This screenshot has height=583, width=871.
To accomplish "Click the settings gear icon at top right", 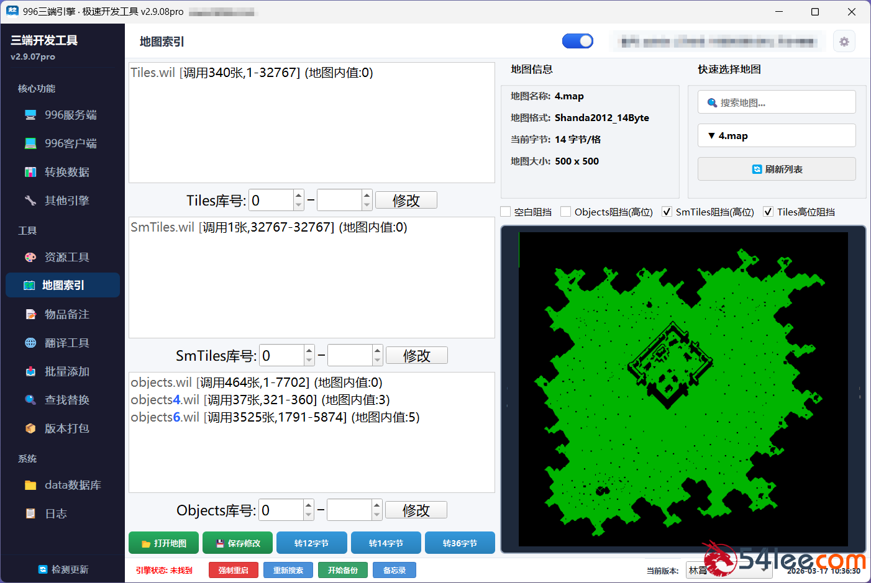I will tap(844, 42).
